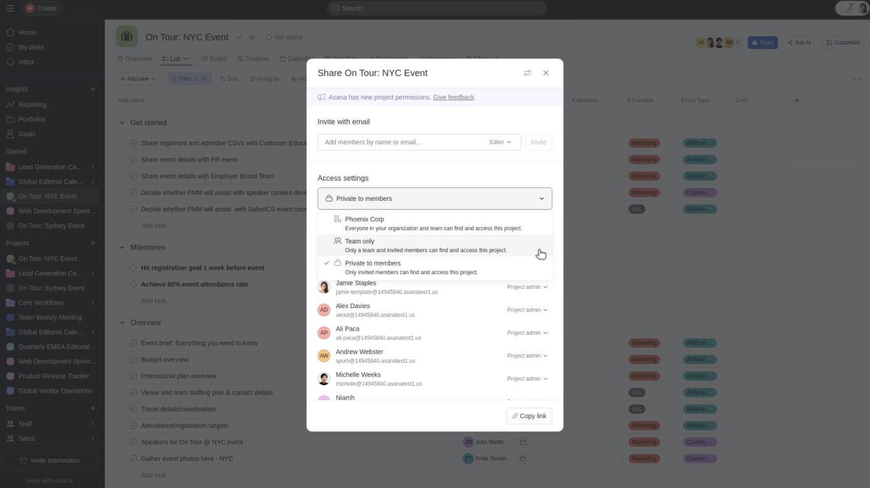The height and width of the screenshot is (488, 870).
Task: Click the star favorite icon beside project title
Action: point(252,37)
